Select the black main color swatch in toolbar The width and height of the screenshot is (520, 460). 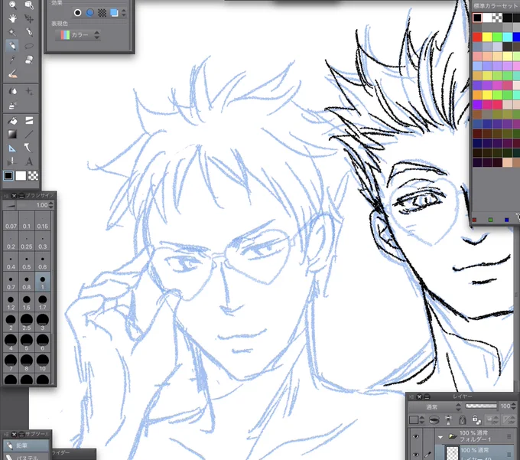pos(8,175)
